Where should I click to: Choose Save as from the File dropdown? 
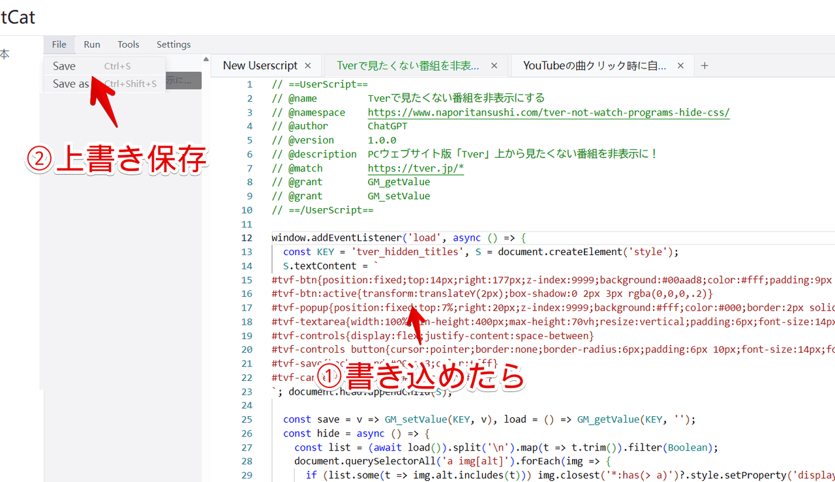point(104,83)
